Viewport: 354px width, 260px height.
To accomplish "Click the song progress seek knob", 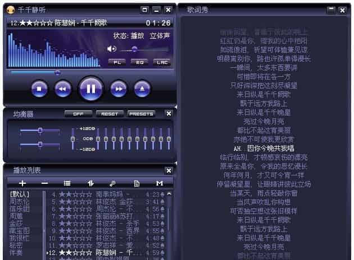I will click(x=57, y=72).
